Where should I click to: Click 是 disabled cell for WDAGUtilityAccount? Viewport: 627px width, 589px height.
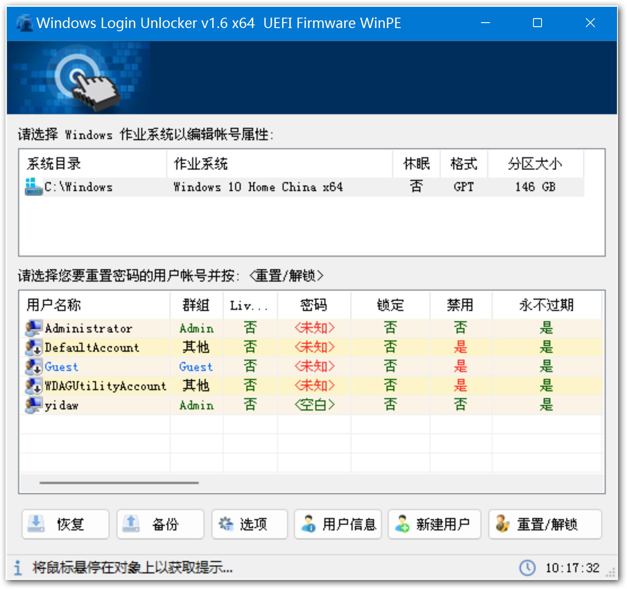461,386
